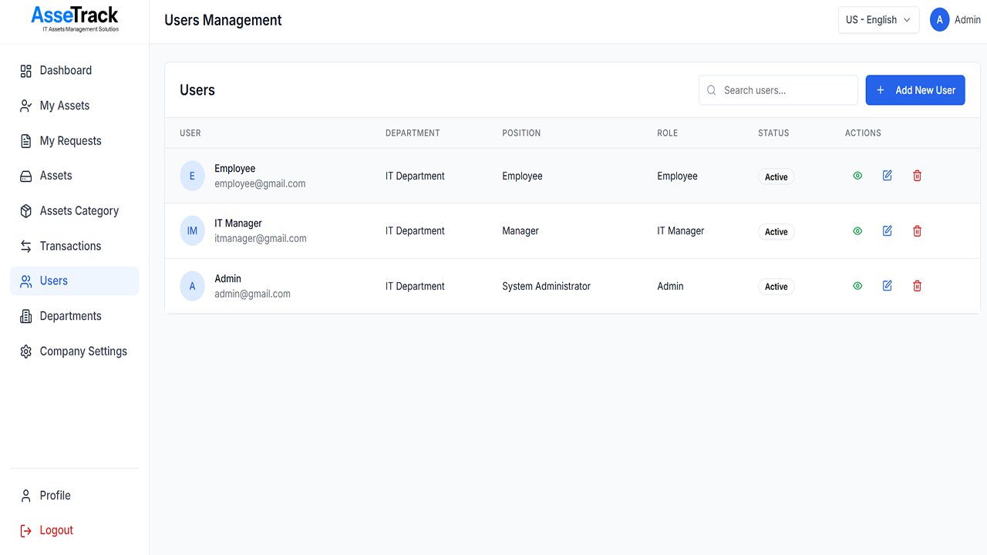Open Dashboard from the sidebar
Screen dimensions: 987x555
point(66,71)
